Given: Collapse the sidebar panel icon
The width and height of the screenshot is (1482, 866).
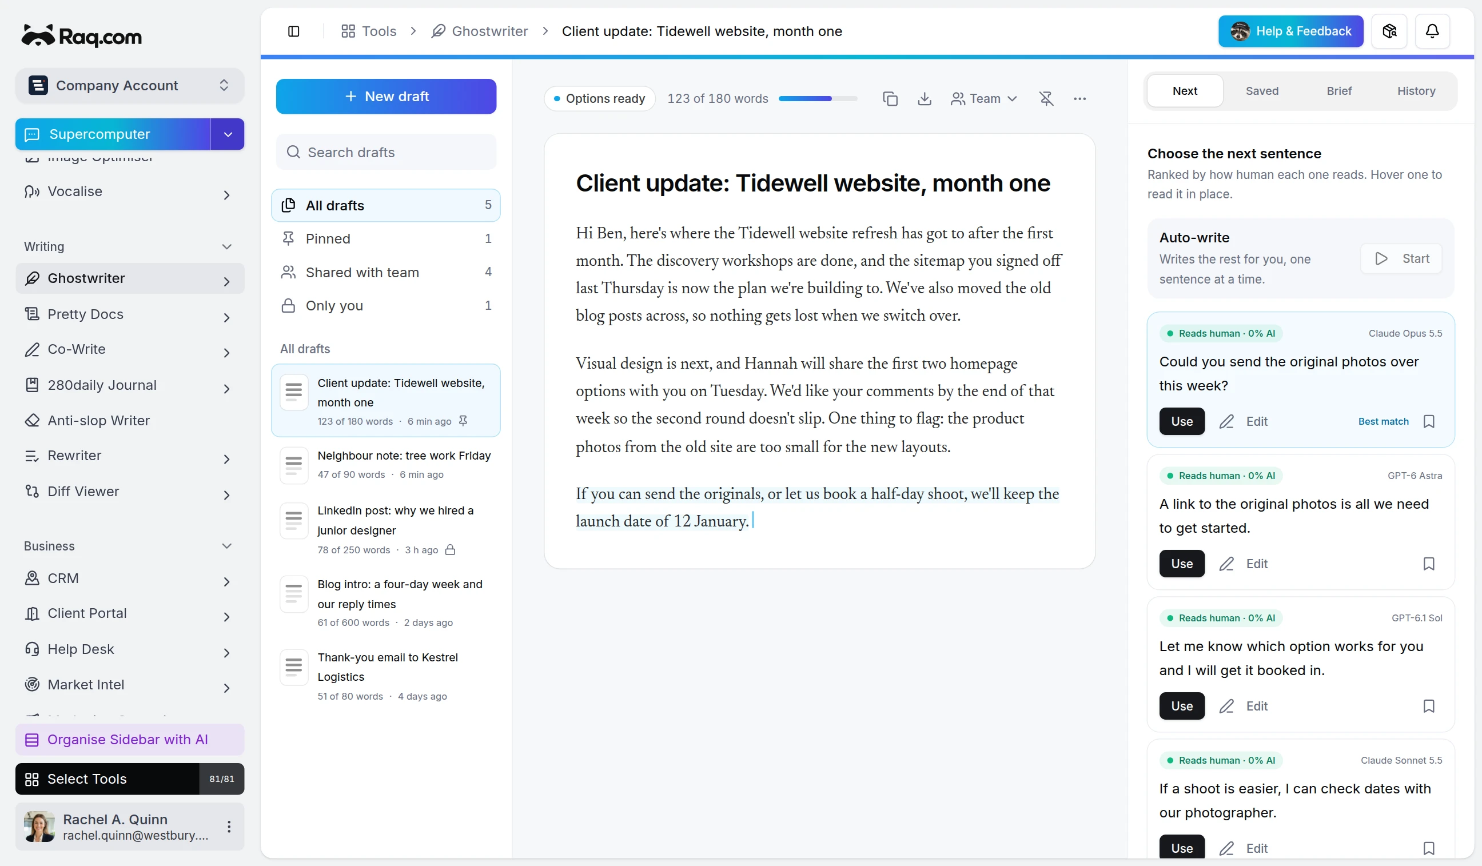Looking at the screenshot, I should click(293, 31).
